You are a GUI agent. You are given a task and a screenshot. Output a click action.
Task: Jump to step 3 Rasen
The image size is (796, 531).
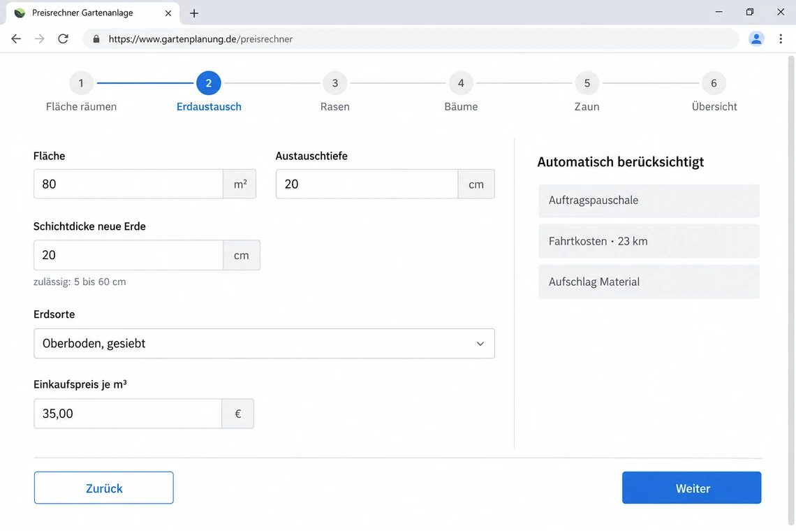(x=335, y=92)
